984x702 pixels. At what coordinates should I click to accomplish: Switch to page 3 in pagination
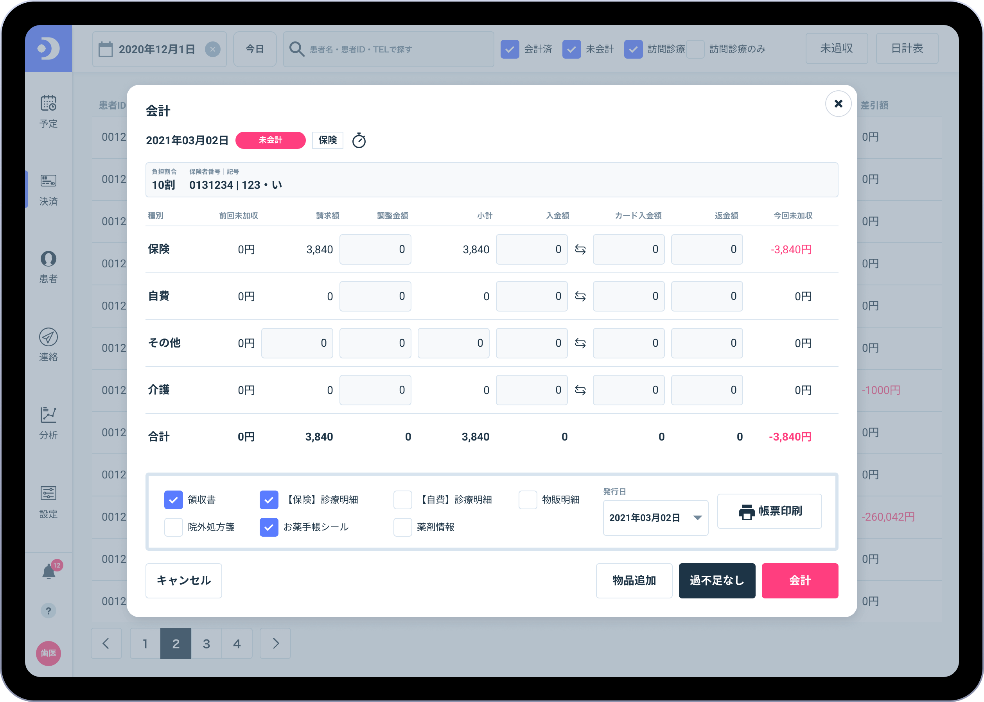point(206,643)
